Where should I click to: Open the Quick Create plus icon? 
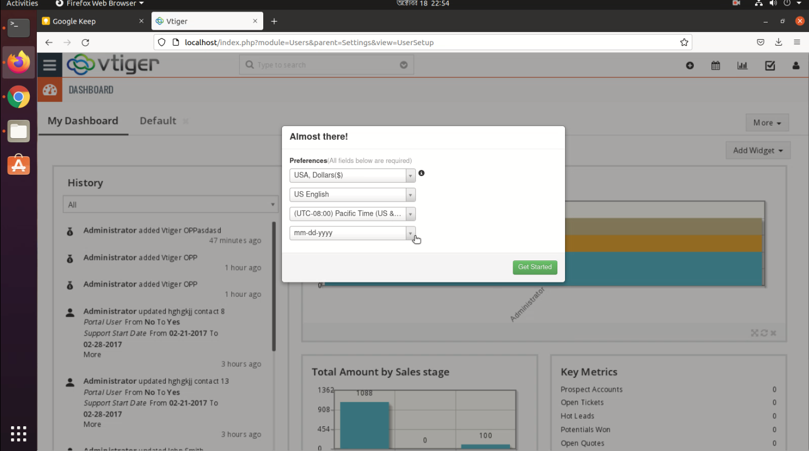[689, 65]
